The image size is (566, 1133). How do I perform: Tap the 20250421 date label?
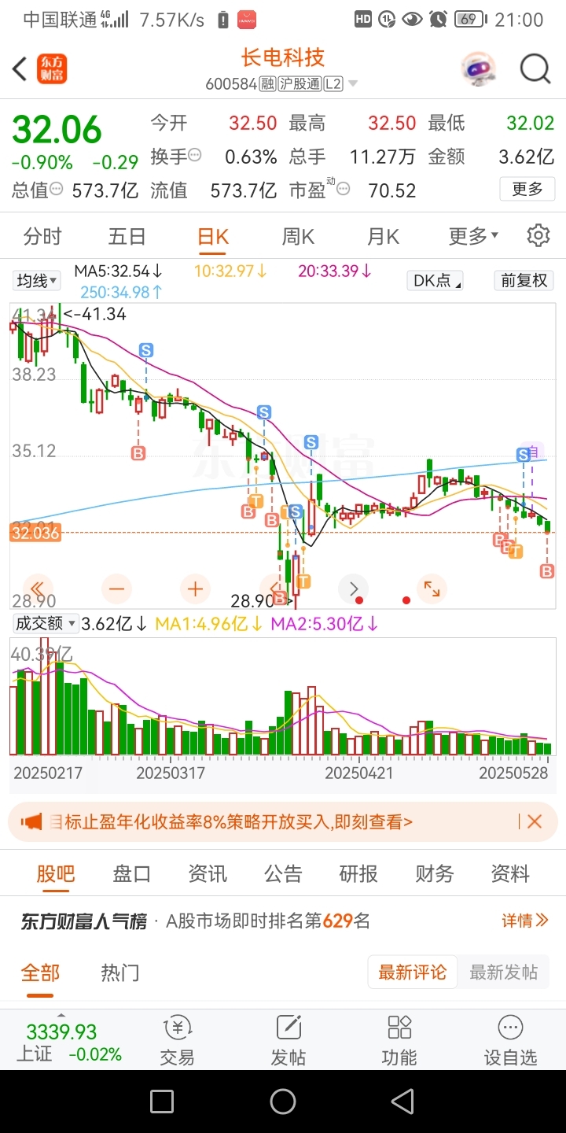click(x=359, y=773)
